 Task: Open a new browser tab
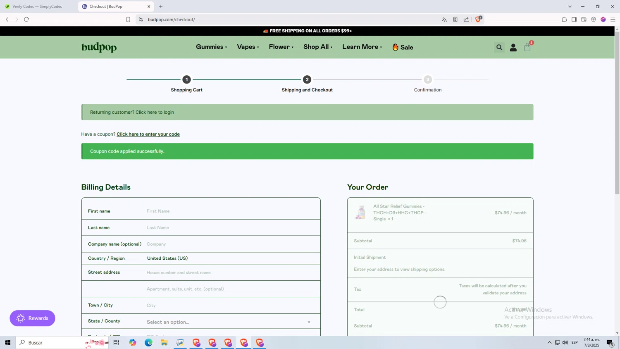(161, 7)
